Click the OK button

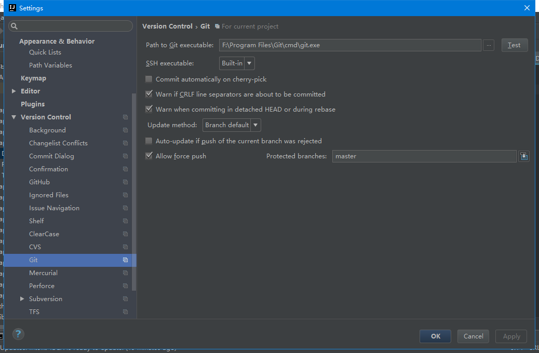coord(435,336)
